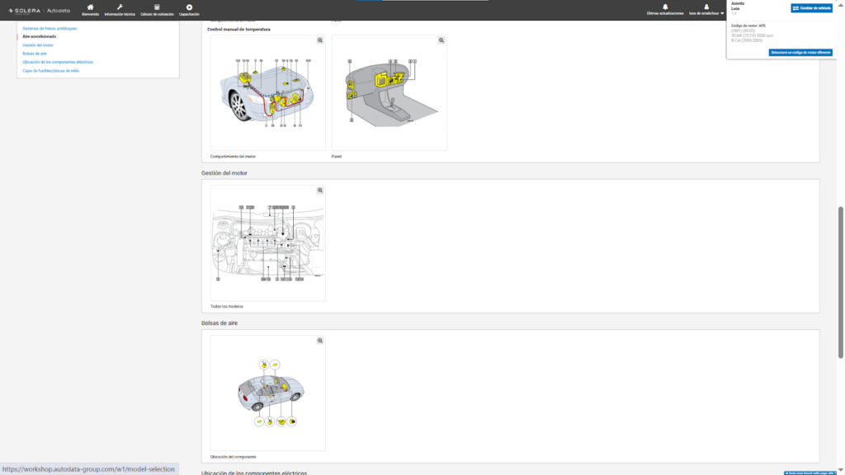Click the page vertical scrollbar
The width and height of the screenshot is (845, 475).
coord(841,280)
